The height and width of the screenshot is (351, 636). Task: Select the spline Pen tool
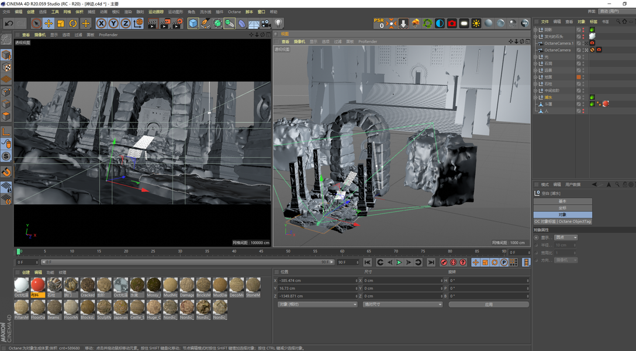(x=205, y=23)
